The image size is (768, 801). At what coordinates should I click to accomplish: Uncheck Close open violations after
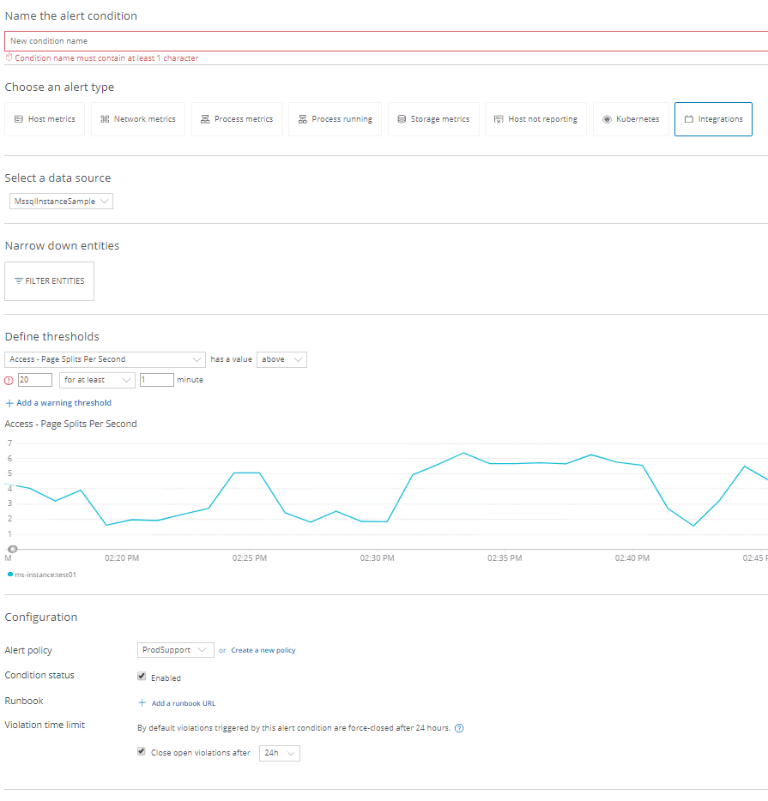[x=141, y=751]
